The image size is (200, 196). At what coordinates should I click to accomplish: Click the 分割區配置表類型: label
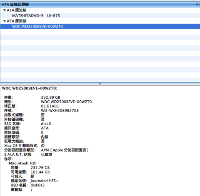pos(20,150)
